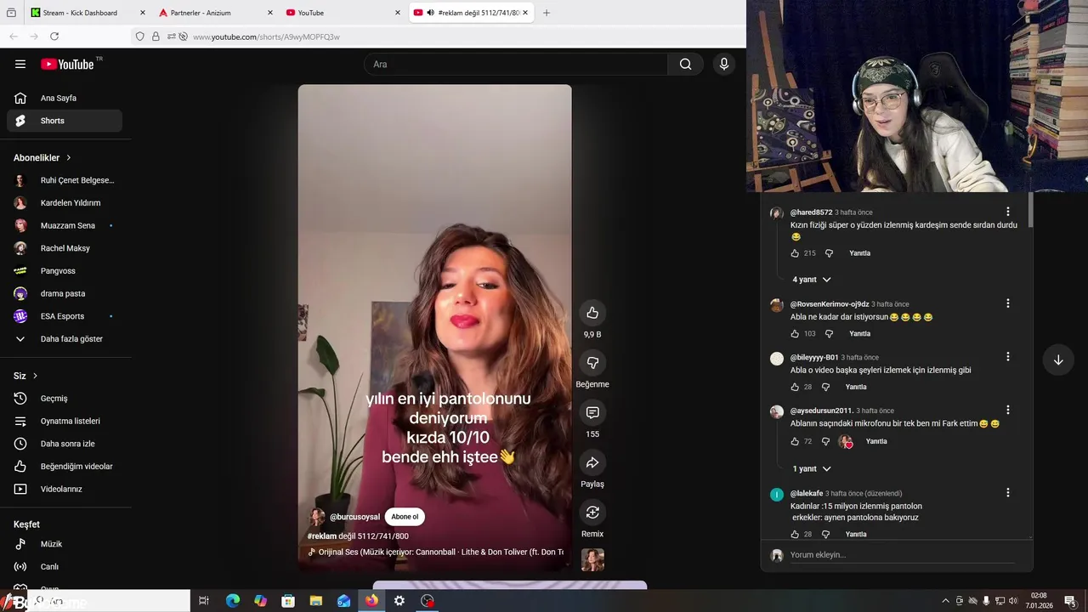Dislike the hared8572 comment
Image resolution: width=1088 pixels, height=612 pixels.
click(830, 253)
